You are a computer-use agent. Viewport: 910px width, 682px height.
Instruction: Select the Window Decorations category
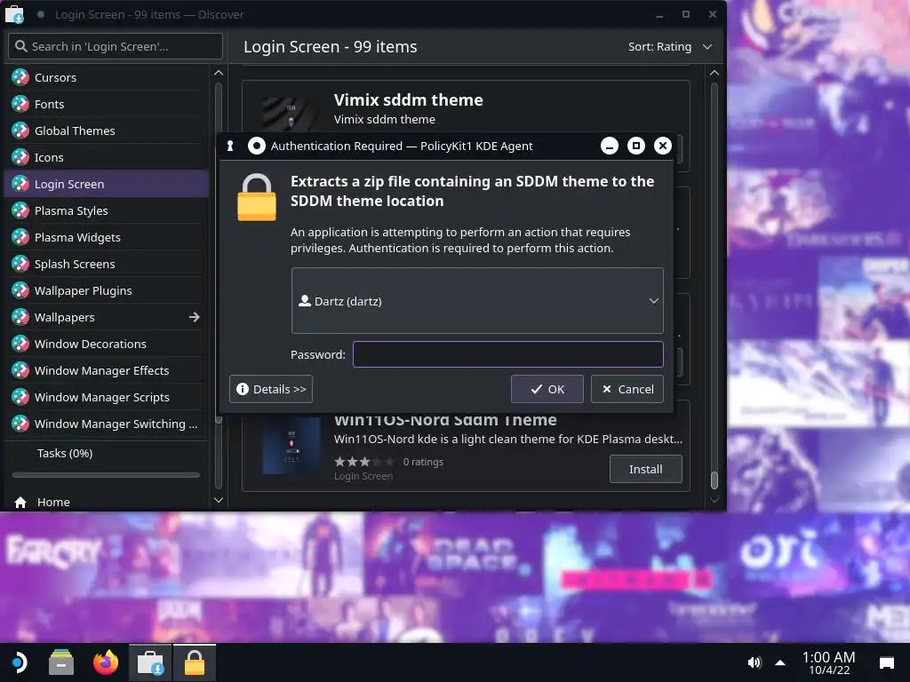pos(107,344)
